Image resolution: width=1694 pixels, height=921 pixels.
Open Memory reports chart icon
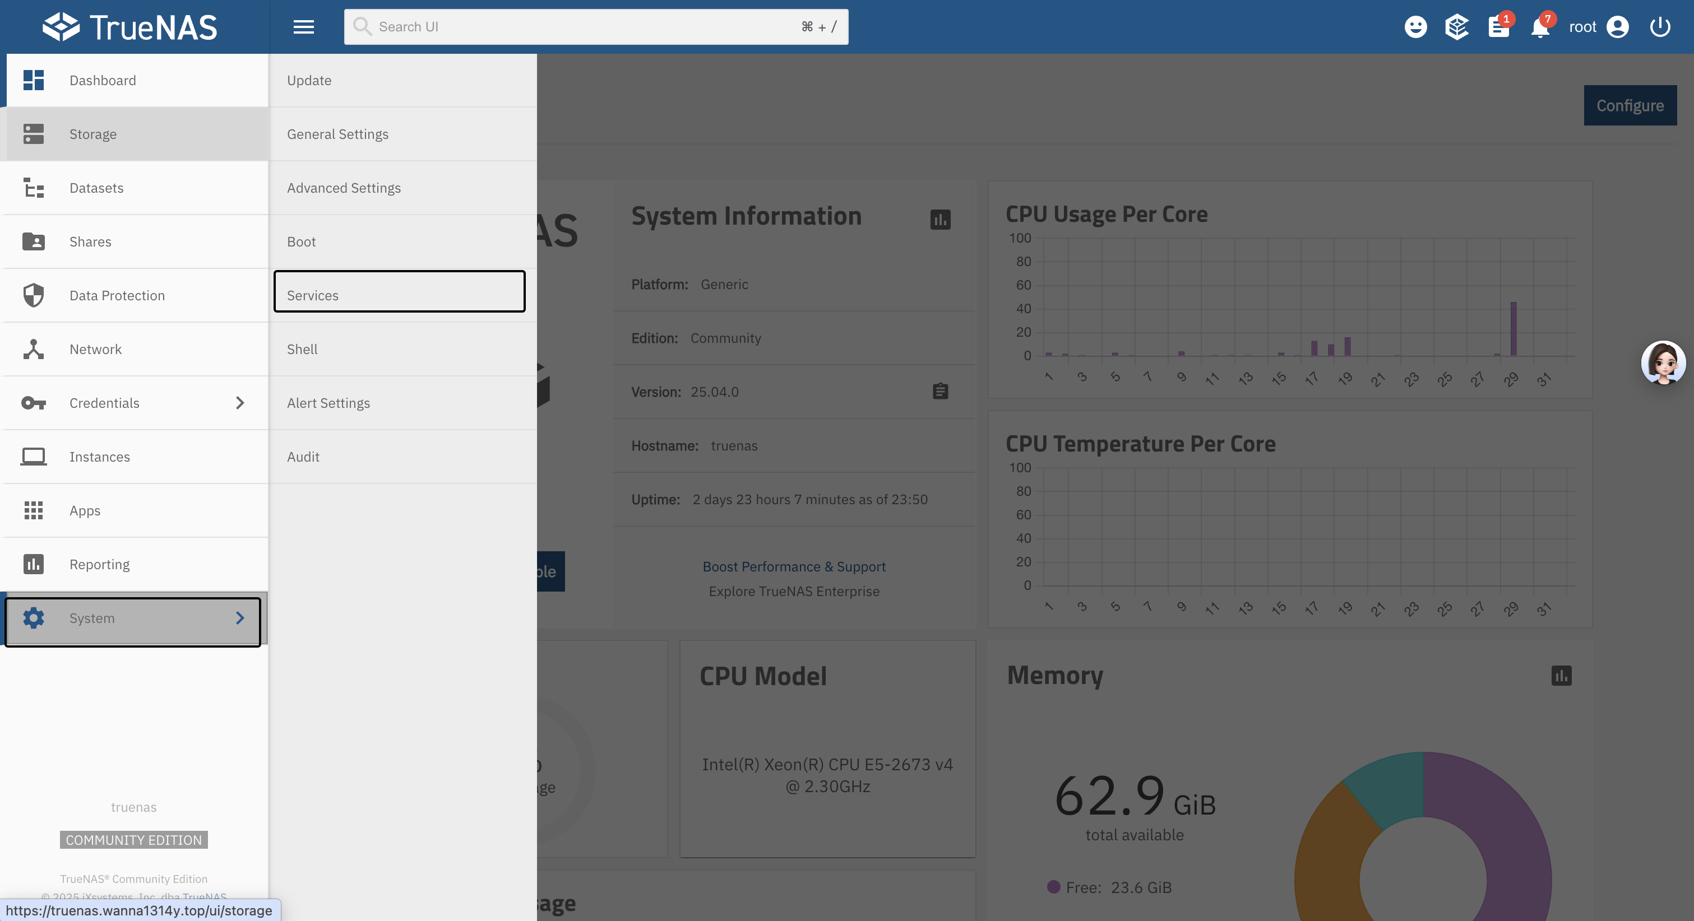click(1561, 675)
